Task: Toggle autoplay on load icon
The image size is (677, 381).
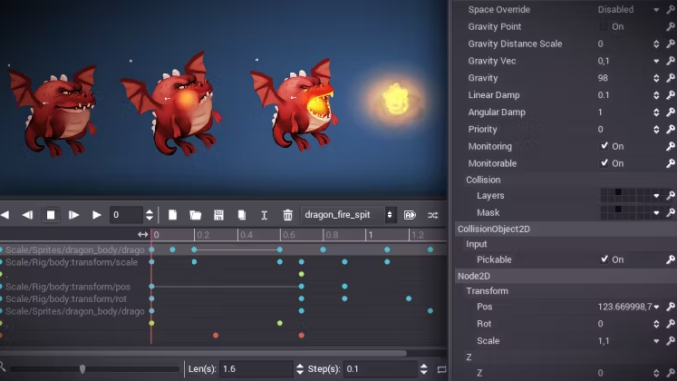Action: (x=410, y=215)
